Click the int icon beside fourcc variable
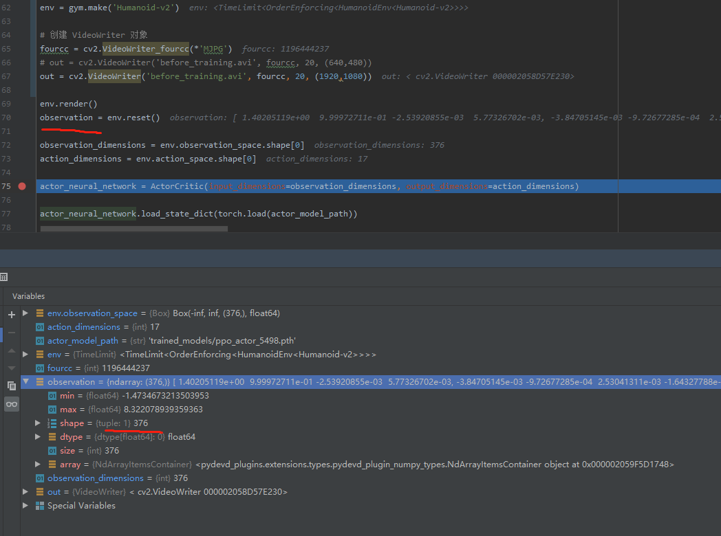This screenshot has height=536, width=721. (40, 368)
